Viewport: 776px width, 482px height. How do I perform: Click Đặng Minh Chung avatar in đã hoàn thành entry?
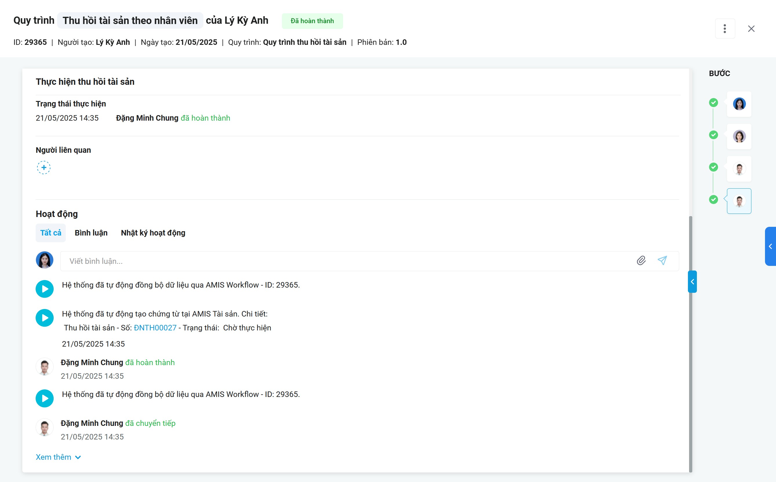(44, 367)
